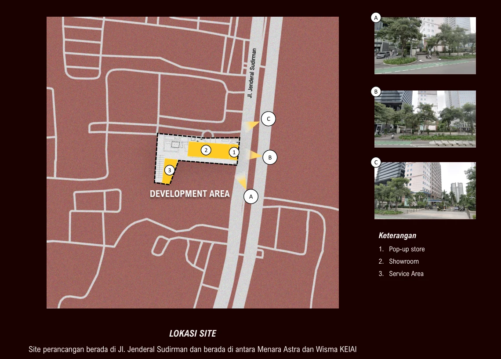The width and height of the screenshot is (501, 359).
Task: Select numbered circle 2 in the development area
Action: [206, 150]
